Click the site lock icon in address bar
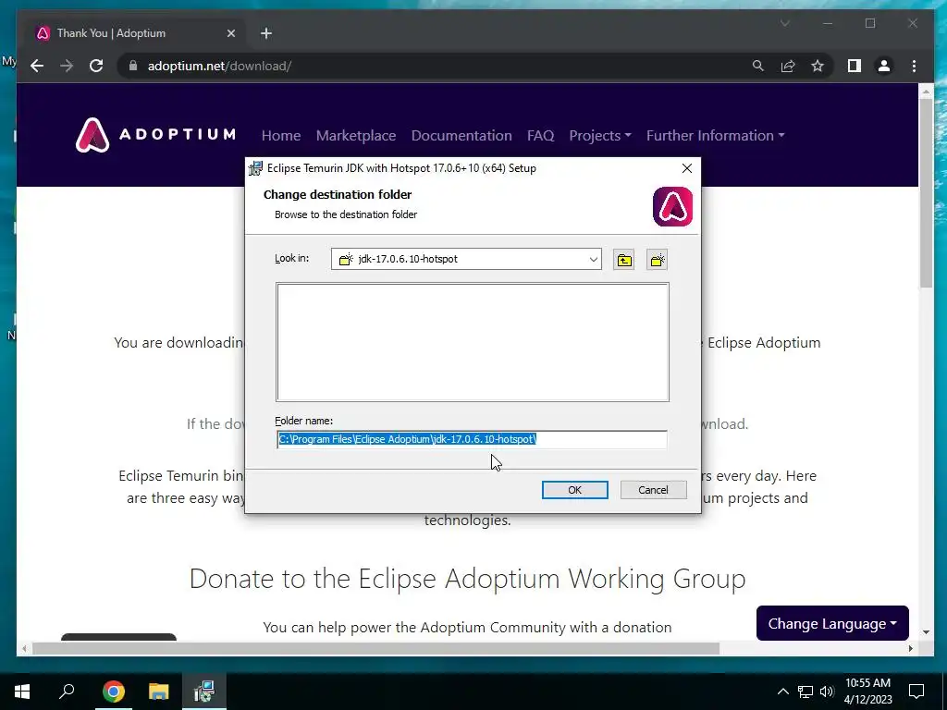Viewport: 947px width, 710px height. 133,66
